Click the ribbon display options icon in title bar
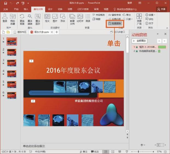Image resolution: width=170 pixels, height=154 pixels. click(x=140, y=3)
